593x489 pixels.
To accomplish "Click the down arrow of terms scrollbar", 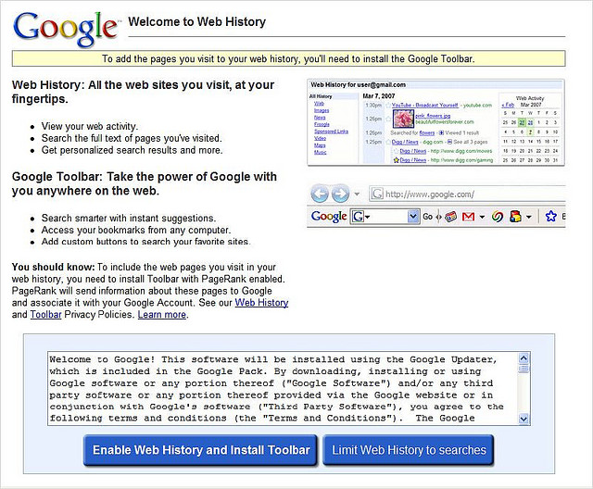I will click(524, 419).
